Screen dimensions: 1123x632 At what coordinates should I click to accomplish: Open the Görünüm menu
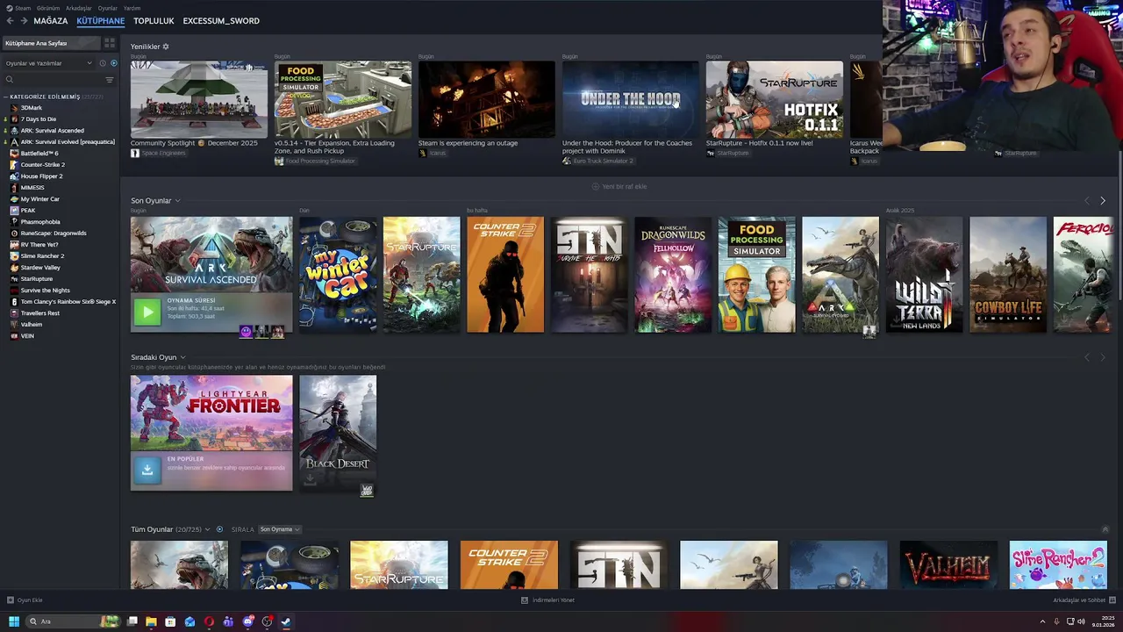coord(48,8)
